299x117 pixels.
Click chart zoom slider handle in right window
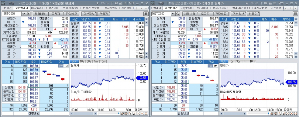pos(268,113)
